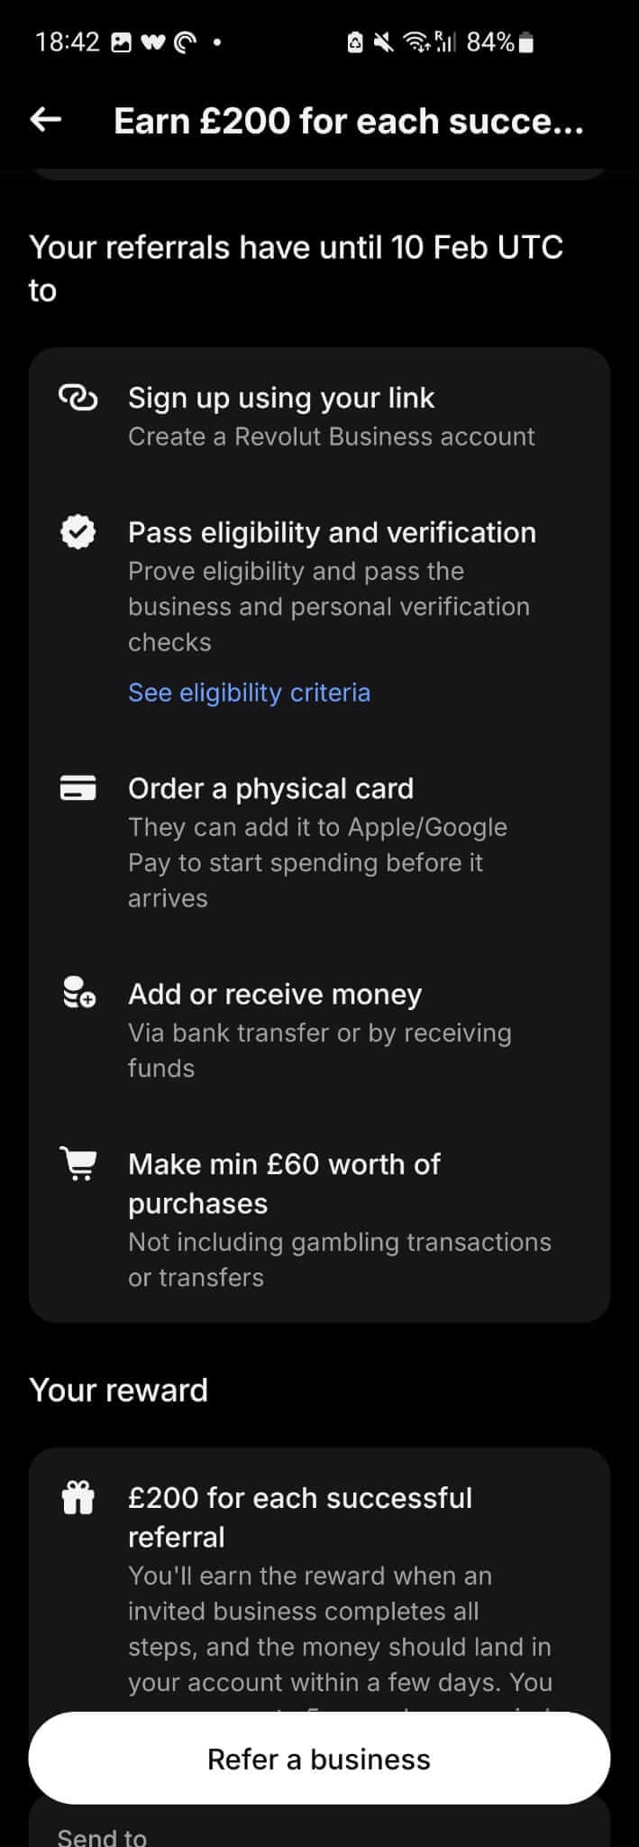Select the shopping cart icon

coord(78,1163)
